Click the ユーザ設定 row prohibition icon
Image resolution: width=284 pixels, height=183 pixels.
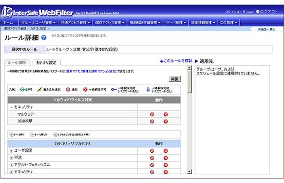pos(152,151)
